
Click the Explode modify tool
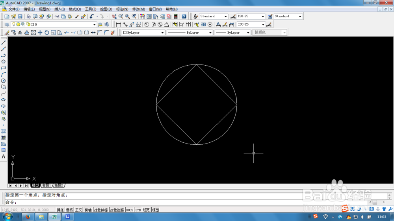tap(113, 33)
